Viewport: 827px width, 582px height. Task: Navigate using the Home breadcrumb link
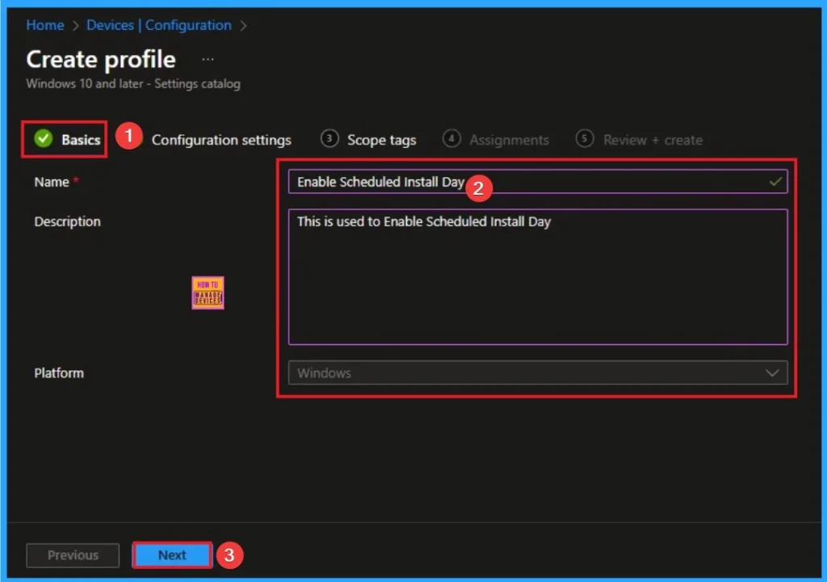[x=44, y=25]
